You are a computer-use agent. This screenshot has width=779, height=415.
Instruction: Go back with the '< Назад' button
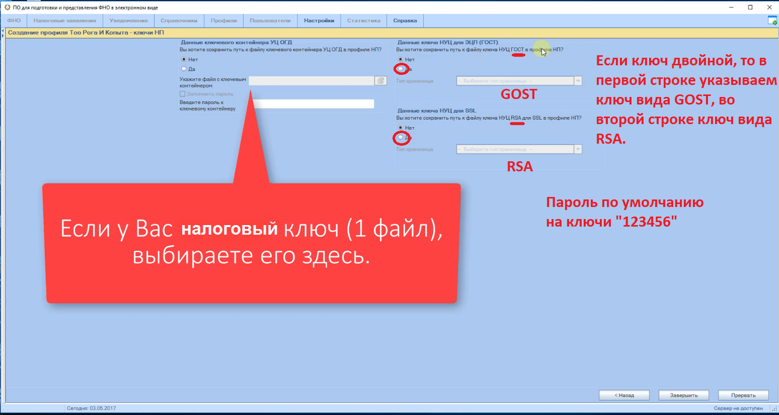point(624,395)
